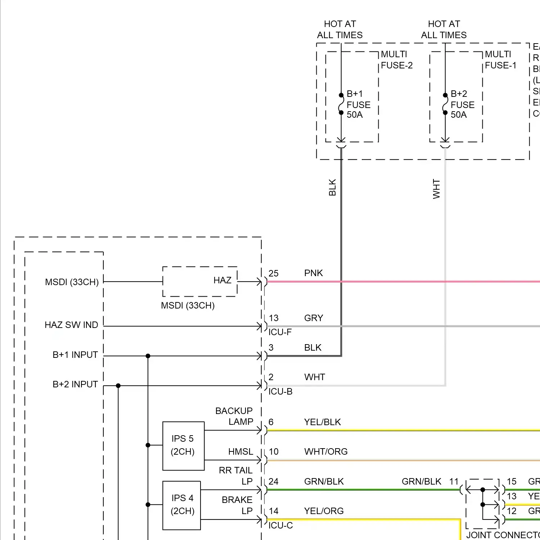Click the ICU-F connector label
The image size is (540, 540).
tap(280, 332)
